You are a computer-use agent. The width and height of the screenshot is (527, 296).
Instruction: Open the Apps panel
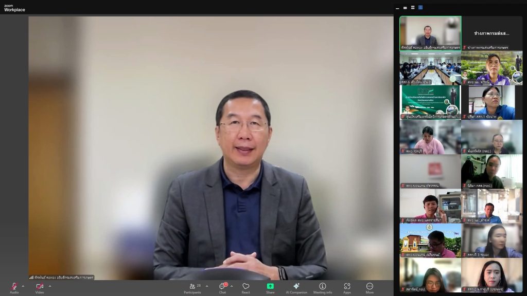tap(347, 287)
